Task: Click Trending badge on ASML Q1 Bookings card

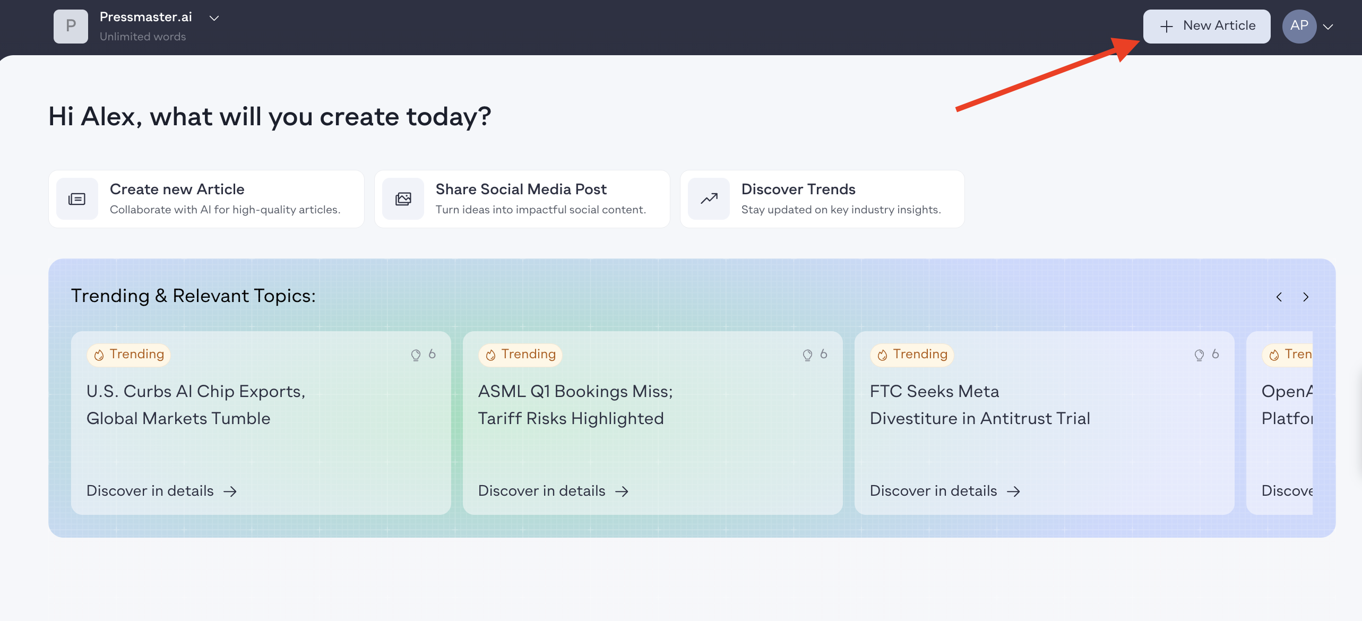Action: coord(520,355)
